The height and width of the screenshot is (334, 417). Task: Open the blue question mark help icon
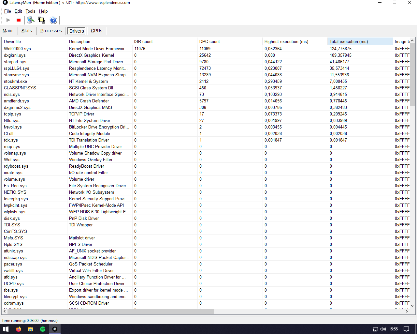(53, 20)
